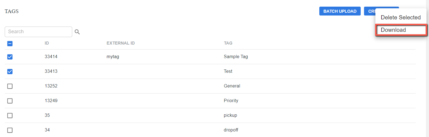Focus the Search input field

pos(38,32)
